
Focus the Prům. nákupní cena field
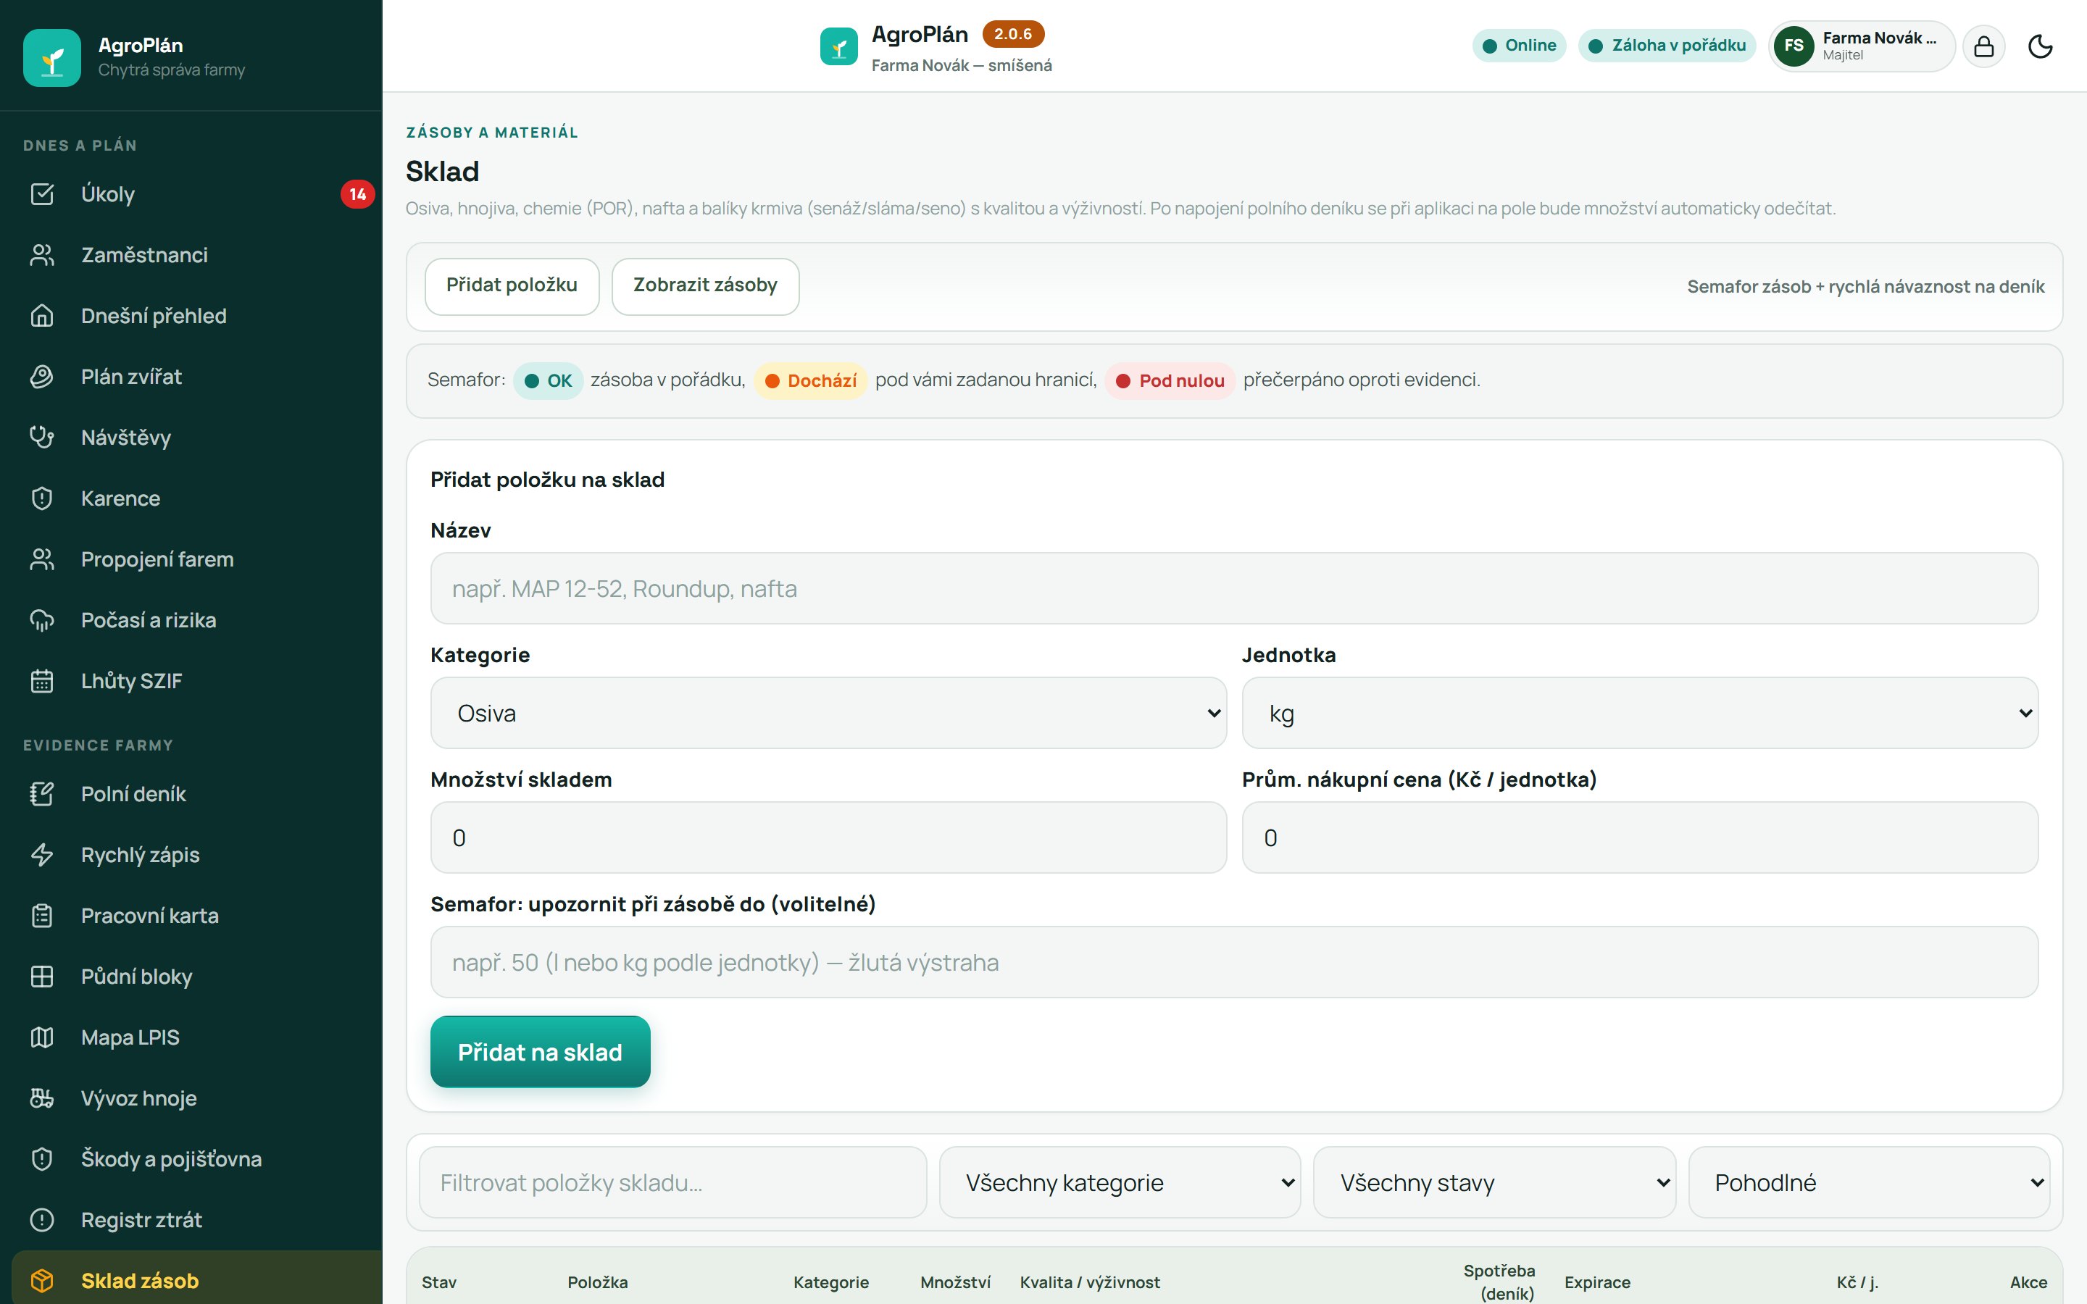click(x=1639, y=837)
